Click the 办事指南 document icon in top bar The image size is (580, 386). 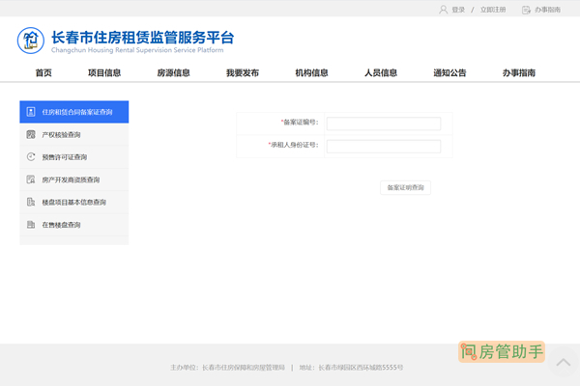tap(526, 10)
